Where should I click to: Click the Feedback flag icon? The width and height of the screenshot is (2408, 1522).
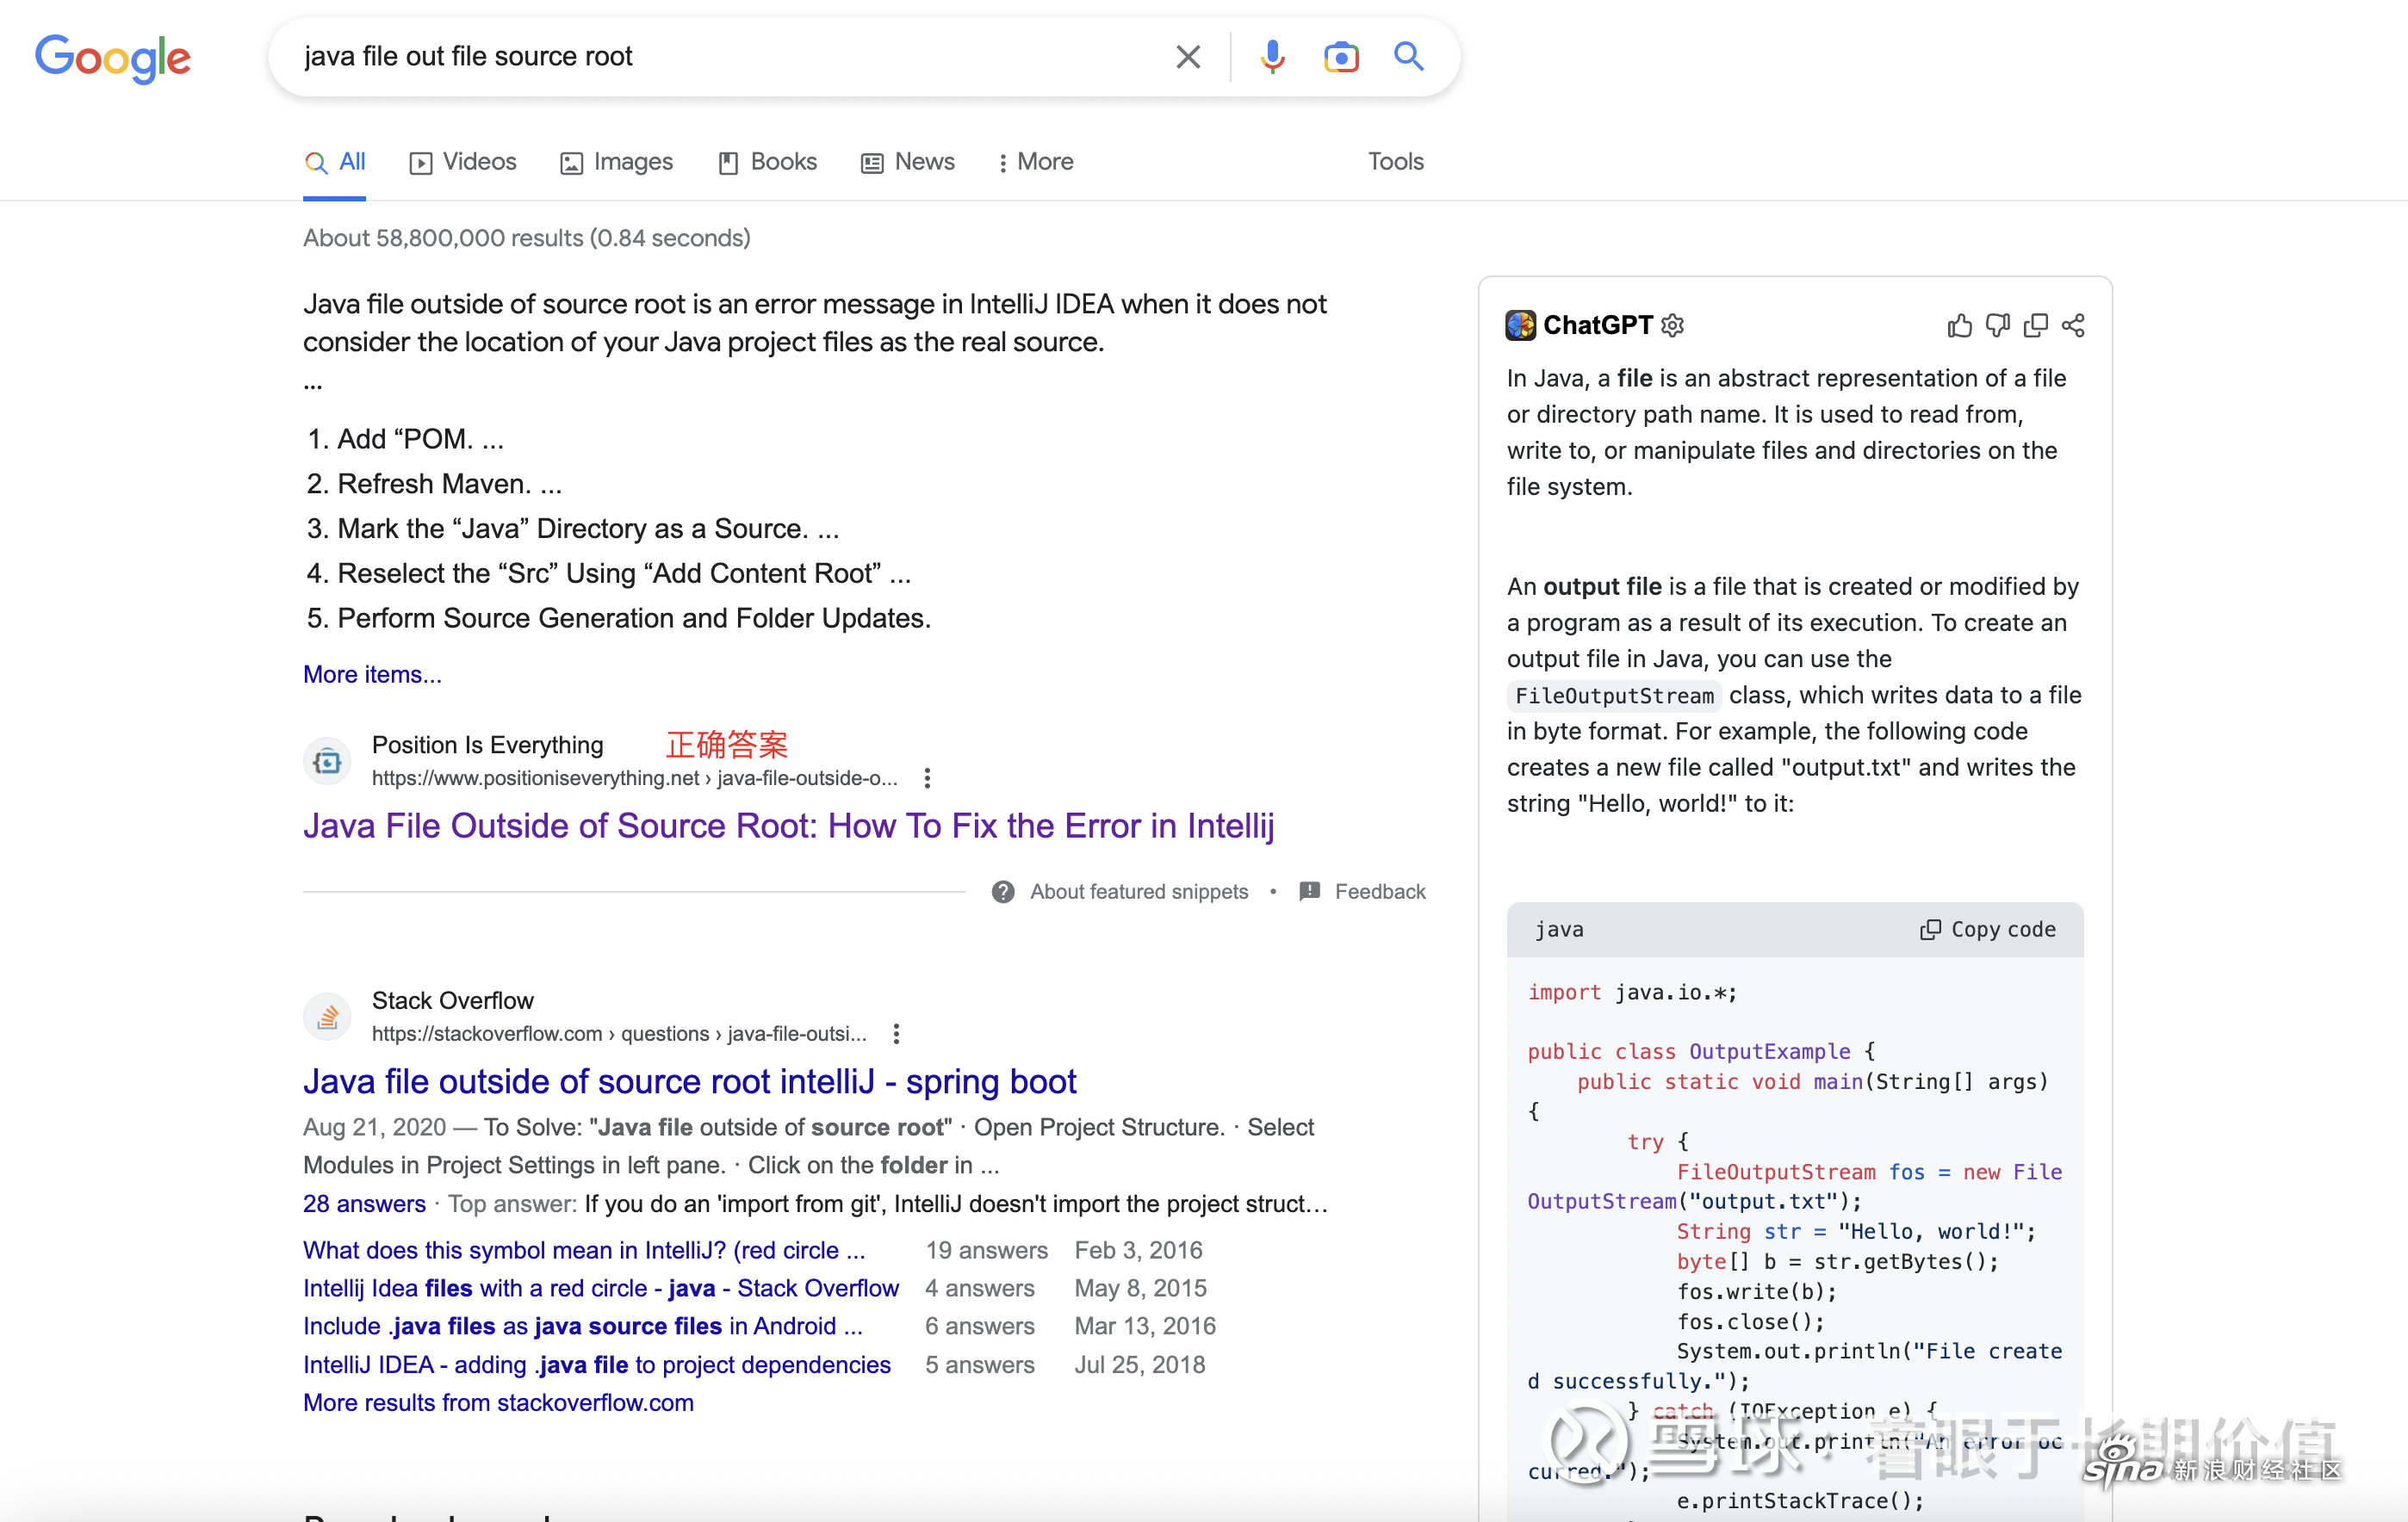pyautogui.click(x=1310, y=891)
